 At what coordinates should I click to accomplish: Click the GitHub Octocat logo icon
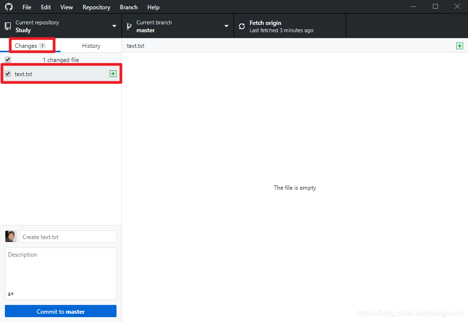(x=9, y=7)
